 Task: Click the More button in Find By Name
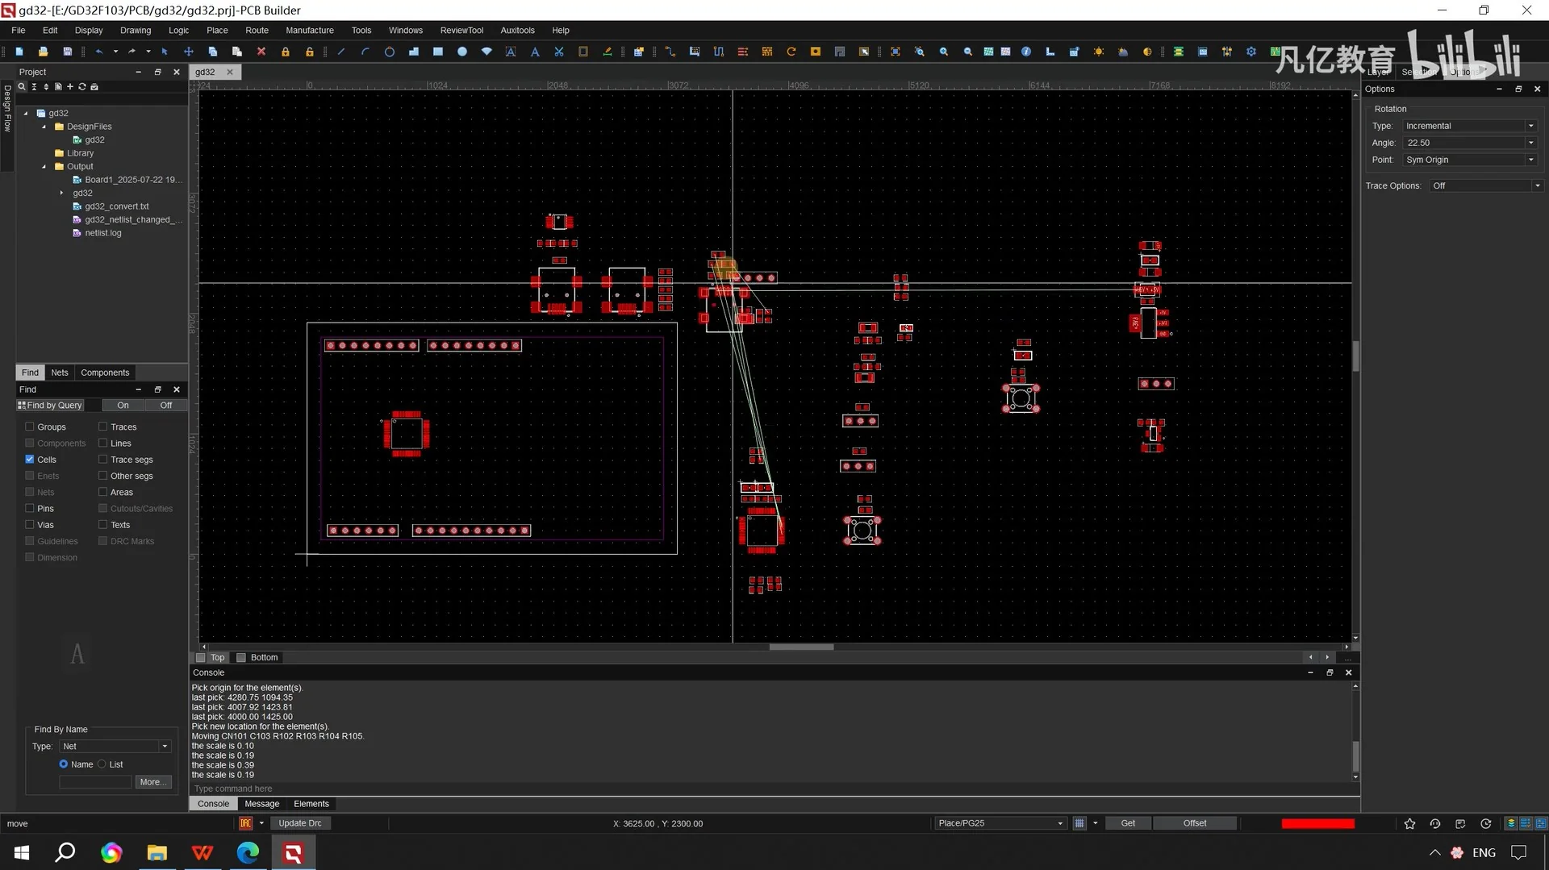152,781
